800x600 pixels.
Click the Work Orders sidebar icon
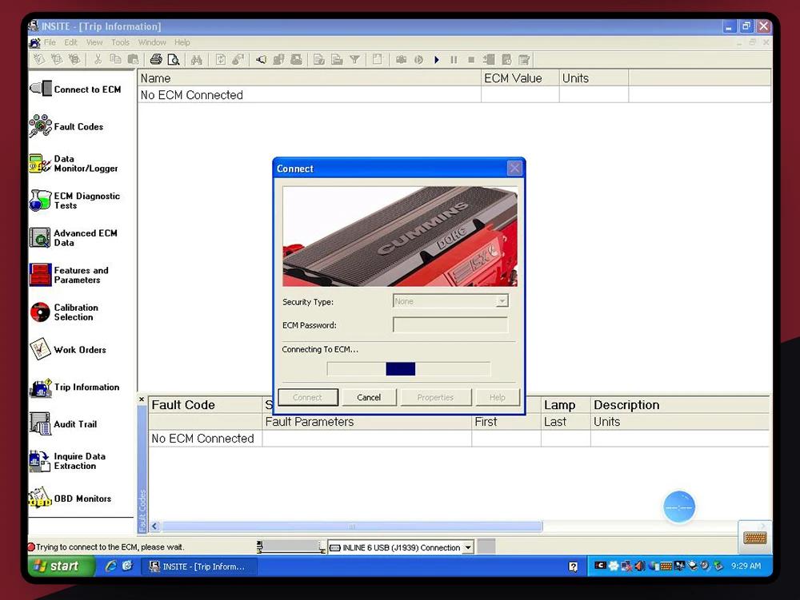click(x=40, y=349)
